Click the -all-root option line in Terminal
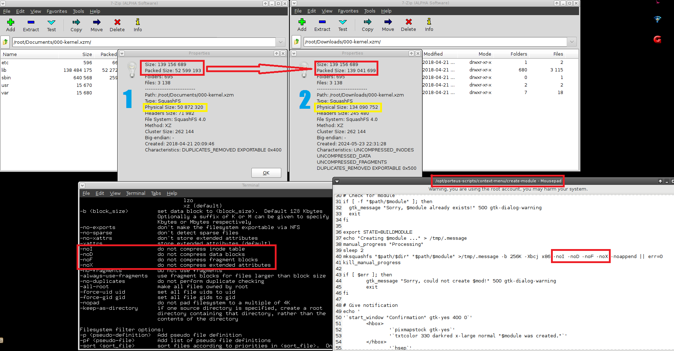The image size is (674, 351). [x=164, y=286]
